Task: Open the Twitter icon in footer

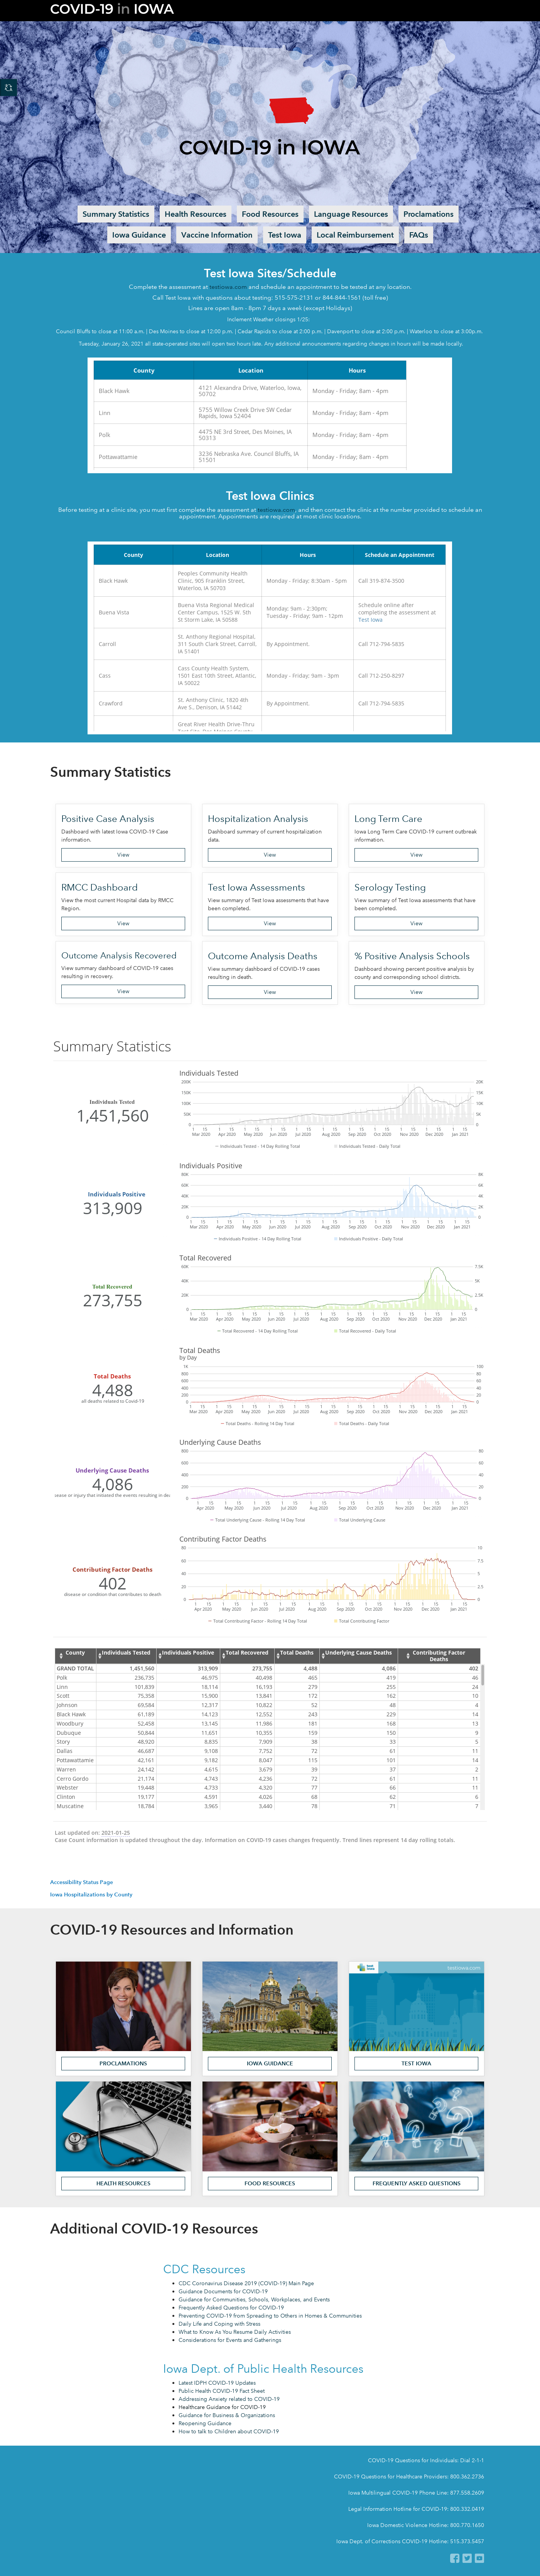Action: click(x=467, y=2558)
